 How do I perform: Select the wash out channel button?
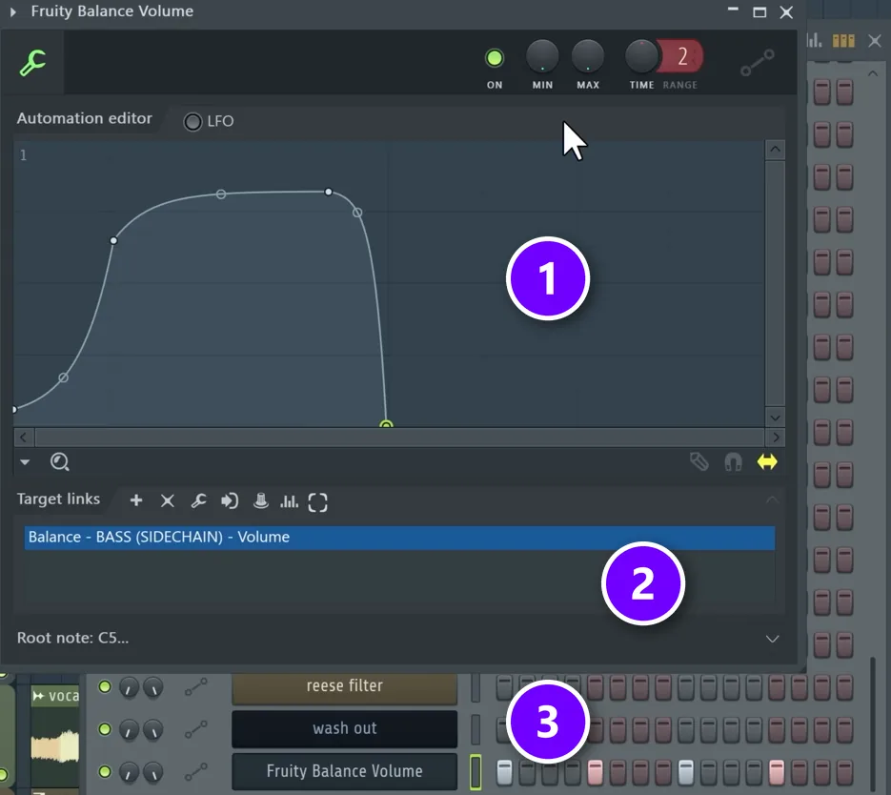tap(344, 728)
